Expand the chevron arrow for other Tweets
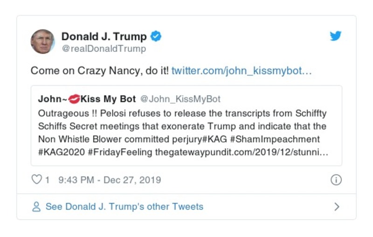 (337, 207)
